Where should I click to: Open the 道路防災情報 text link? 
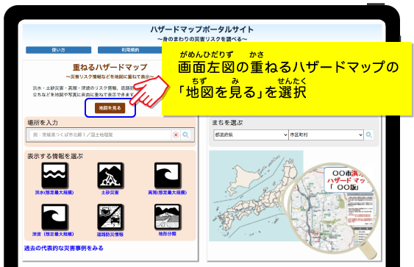[x=110, y=234]
